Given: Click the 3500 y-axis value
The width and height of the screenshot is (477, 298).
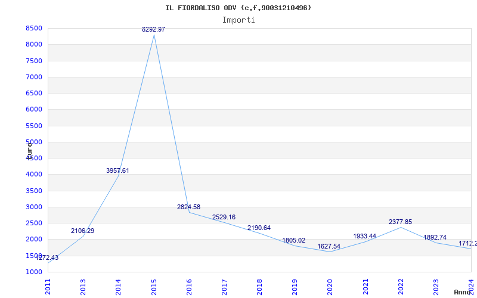Looking at the screenshot, I should 34,191.
